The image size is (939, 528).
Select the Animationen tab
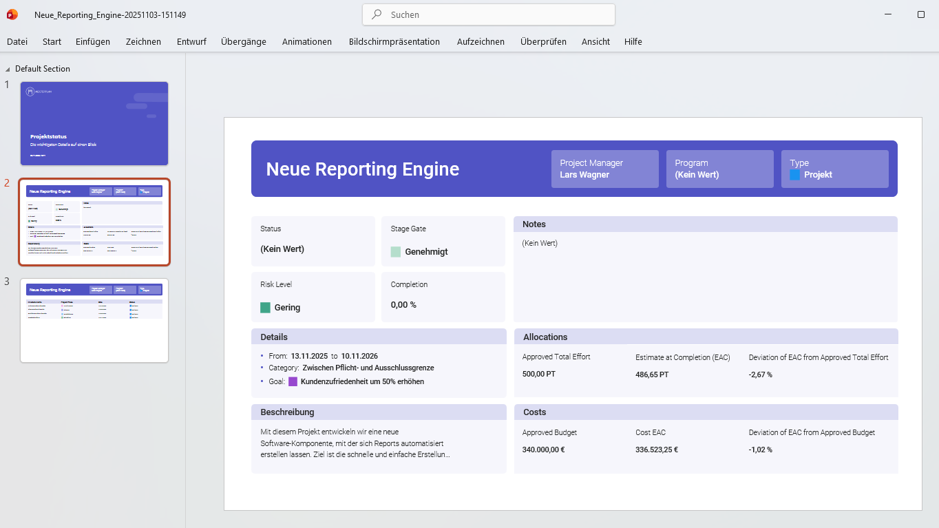coord(306,41)
